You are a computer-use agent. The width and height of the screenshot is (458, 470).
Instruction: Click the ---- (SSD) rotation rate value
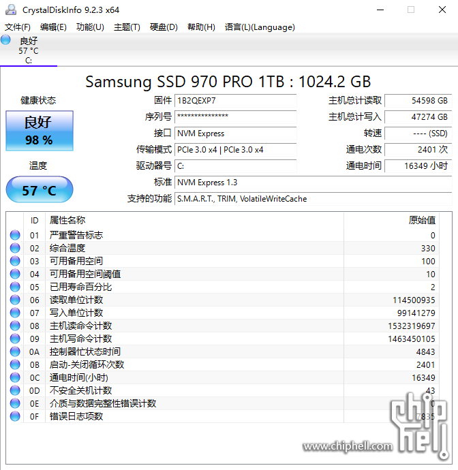click(418, 134)
